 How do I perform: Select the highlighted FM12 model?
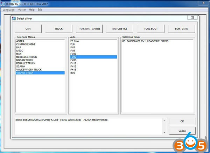click(x=93, y=57)
